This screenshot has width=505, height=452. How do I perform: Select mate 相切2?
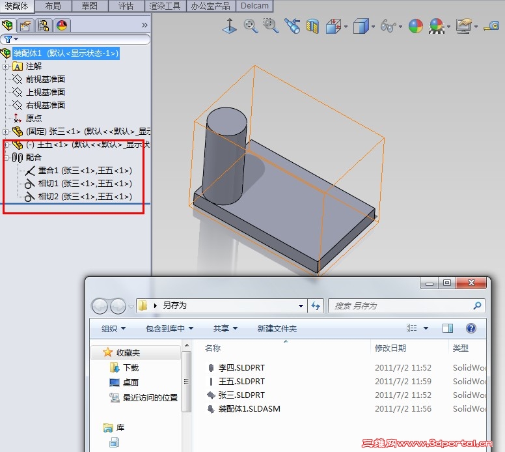[85, 196]
